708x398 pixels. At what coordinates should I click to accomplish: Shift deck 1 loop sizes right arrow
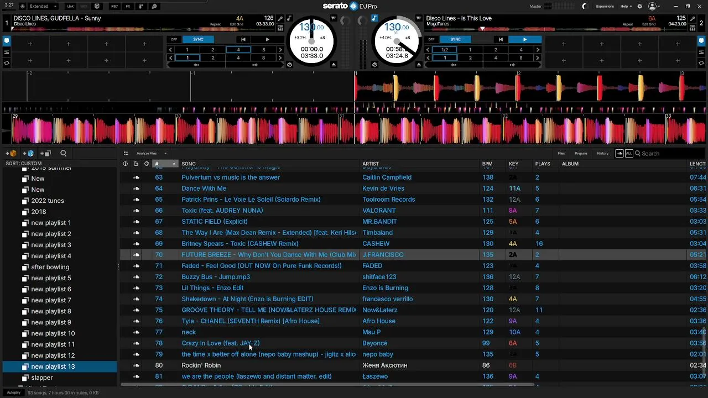(x=280, y=50)
